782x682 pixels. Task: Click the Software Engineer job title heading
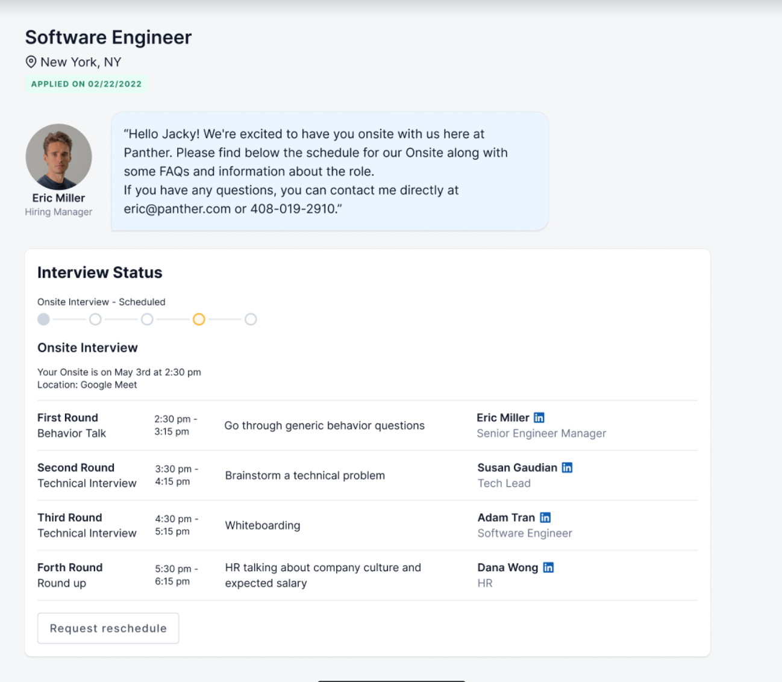108,37
